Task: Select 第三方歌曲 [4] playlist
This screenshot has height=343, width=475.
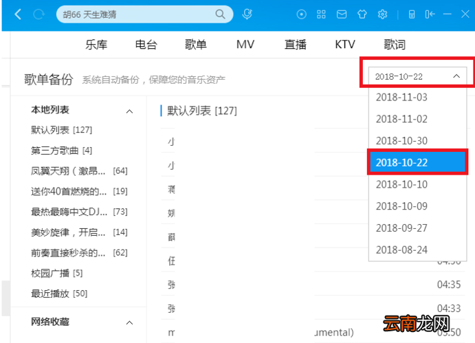Action: (x=61, y=151)
